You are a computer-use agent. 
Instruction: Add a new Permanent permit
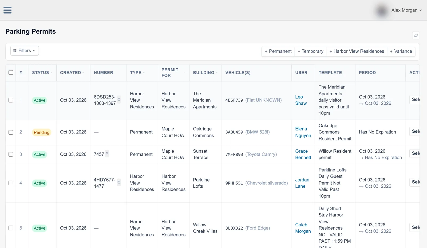[278, 51]
